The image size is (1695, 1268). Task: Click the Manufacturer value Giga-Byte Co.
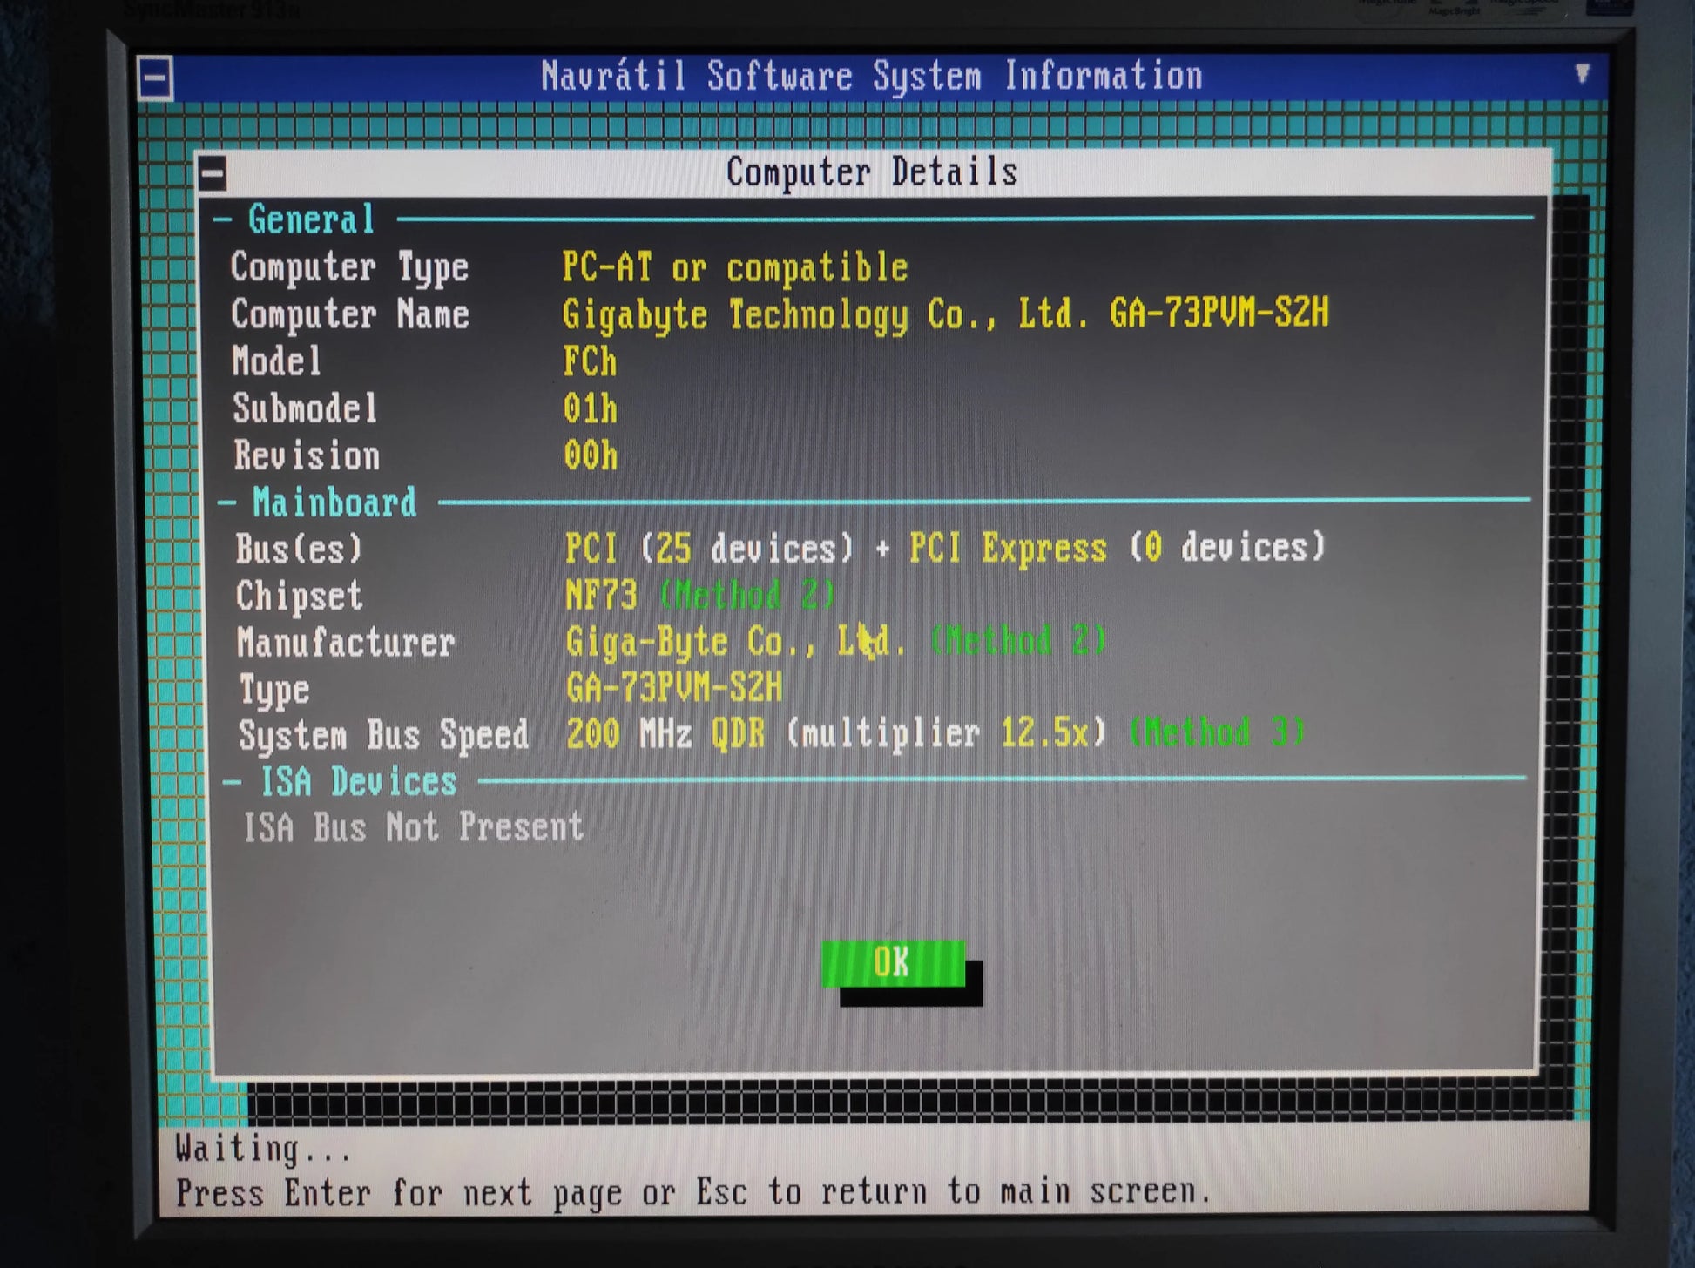(736, 642)
